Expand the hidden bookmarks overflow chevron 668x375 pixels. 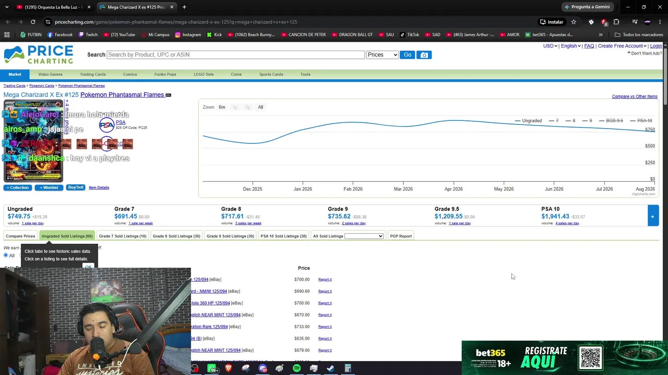[601, 35]
